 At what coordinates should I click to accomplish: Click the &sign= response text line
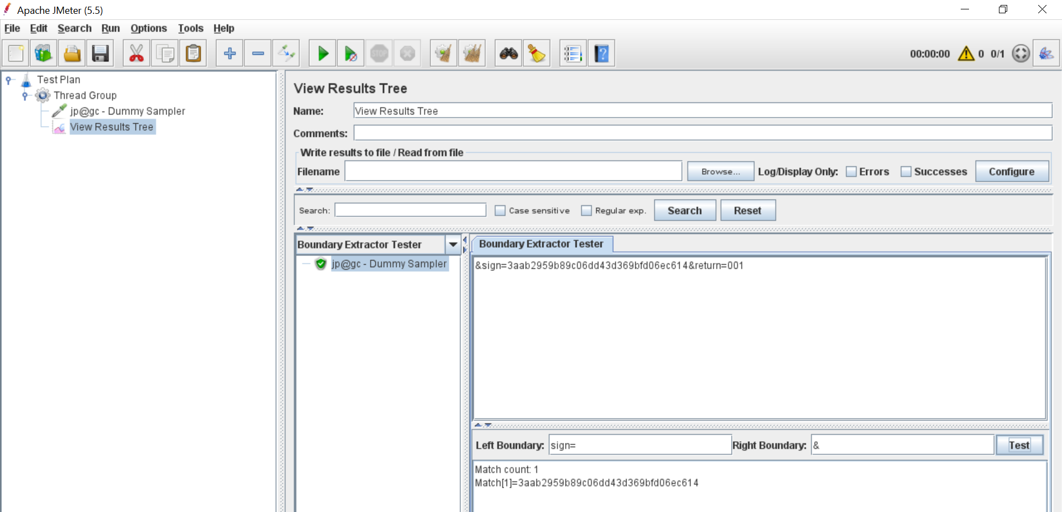(609, 265)
